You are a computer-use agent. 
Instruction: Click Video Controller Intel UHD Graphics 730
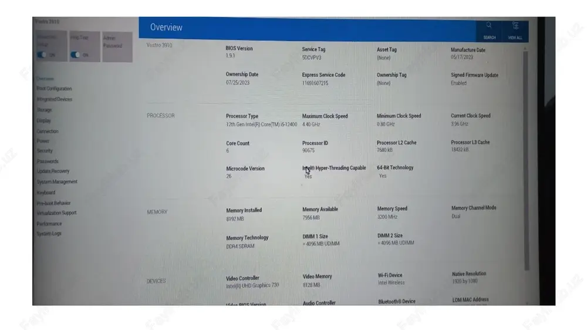click(x=252, y=286)
